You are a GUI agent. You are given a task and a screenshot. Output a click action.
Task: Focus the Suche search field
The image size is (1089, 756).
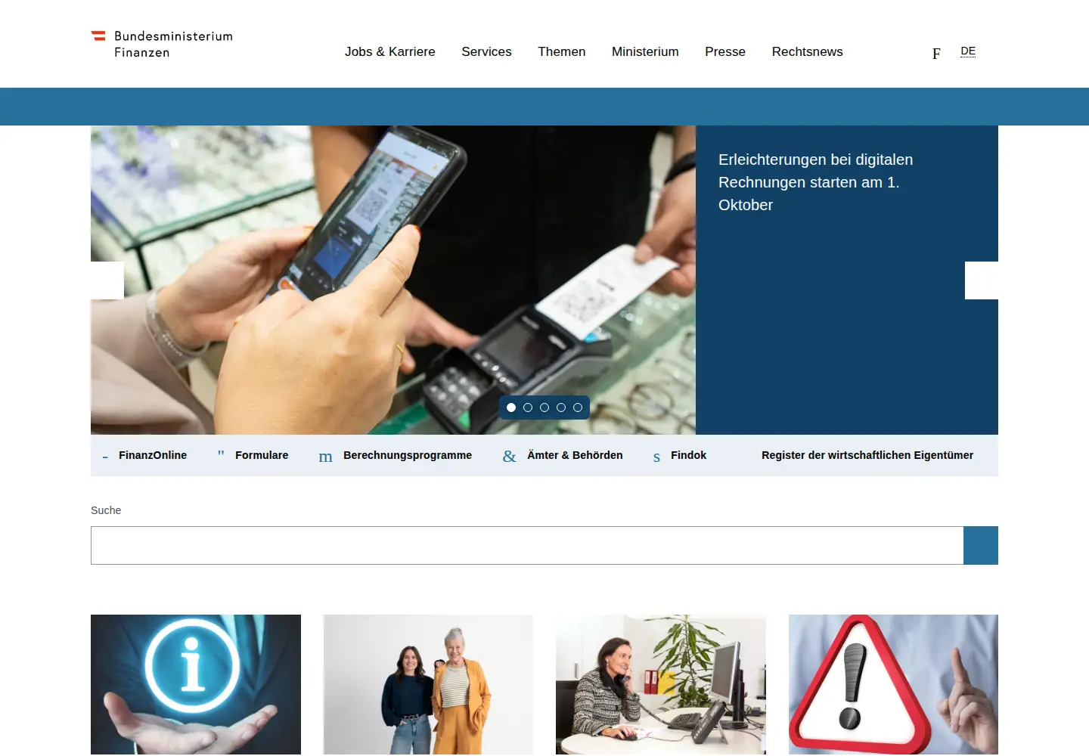(527, 545)
